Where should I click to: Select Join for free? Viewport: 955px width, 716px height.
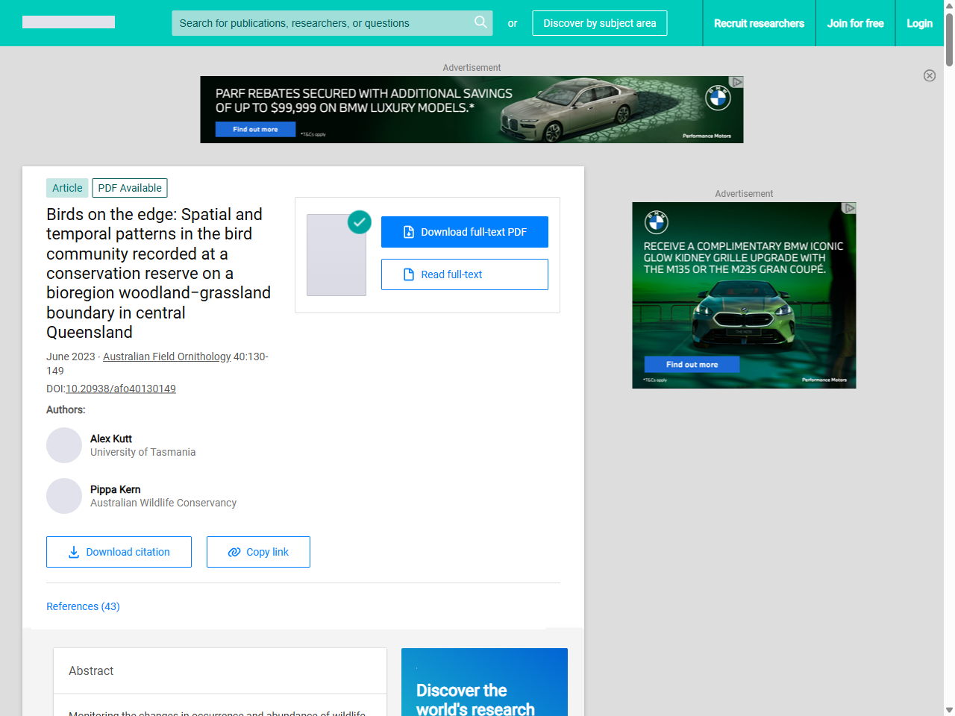coord(855,23)
